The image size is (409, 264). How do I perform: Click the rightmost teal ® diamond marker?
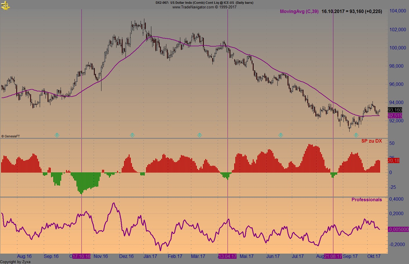(356, 135)
